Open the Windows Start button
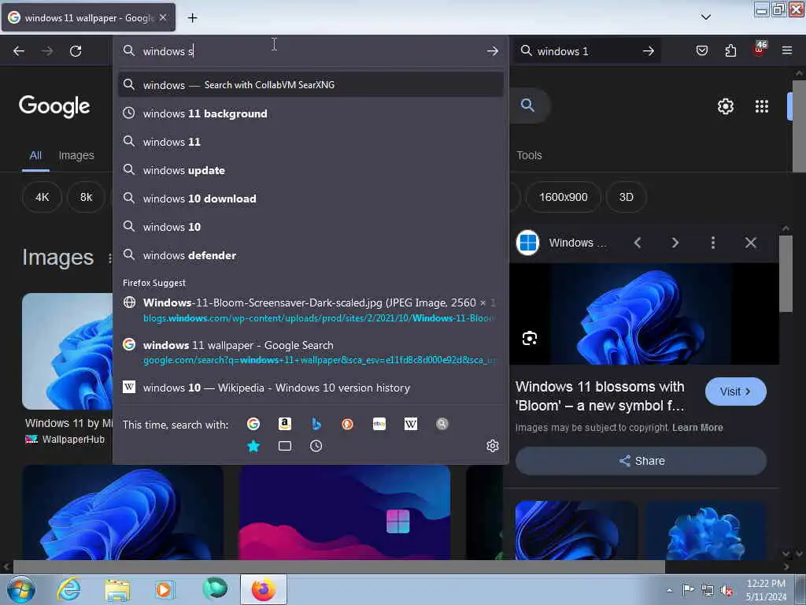The height and width of the screenshot is (605, 806). 21,589
